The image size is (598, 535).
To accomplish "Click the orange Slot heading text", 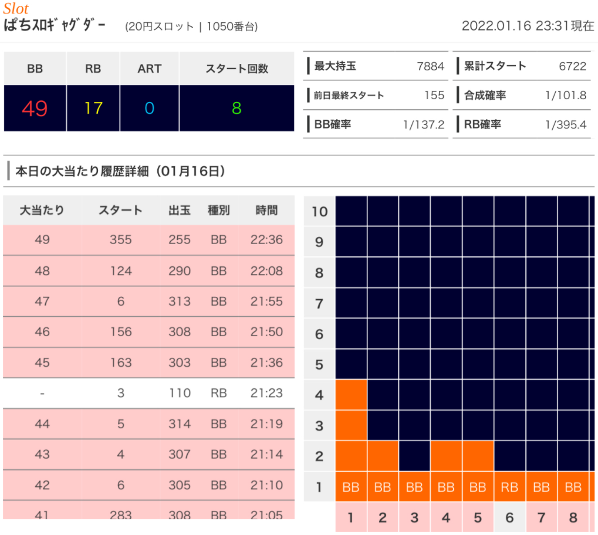I will pos(16,9).
